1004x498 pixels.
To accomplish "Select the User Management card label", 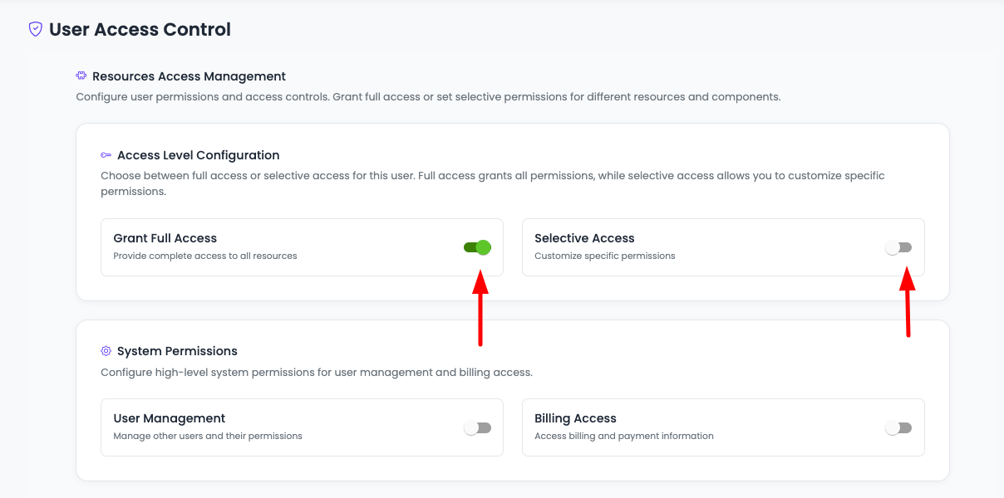I will tap(170, 418).
